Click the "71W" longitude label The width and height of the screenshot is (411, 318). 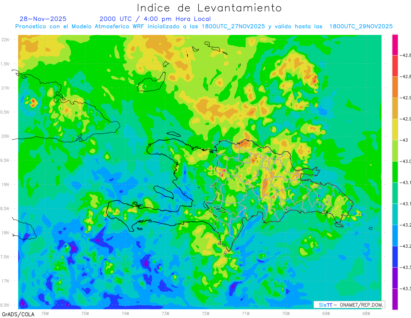click(x=246, y=313)
